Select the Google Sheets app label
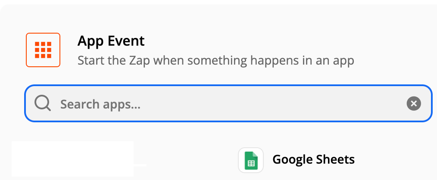Image resolution: width=437 pixels, height=180 pixels. pos(313,160)
